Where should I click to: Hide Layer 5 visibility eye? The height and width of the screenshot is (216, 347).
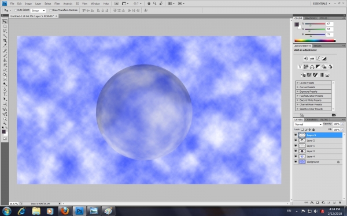(x=296, y=135)
